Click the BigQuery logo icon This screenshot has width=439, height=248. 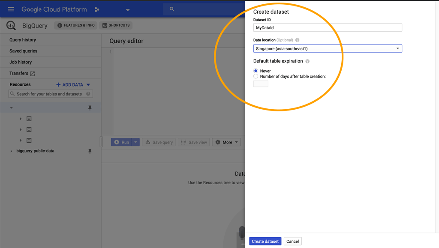(x=11, y=25)
